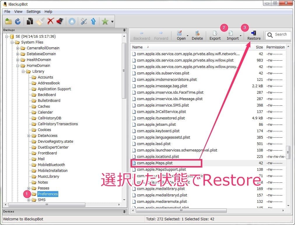Click the duplicate backup icon
Image resolution: width=295 pixels, height=225 pixels.
pos(30,21)
